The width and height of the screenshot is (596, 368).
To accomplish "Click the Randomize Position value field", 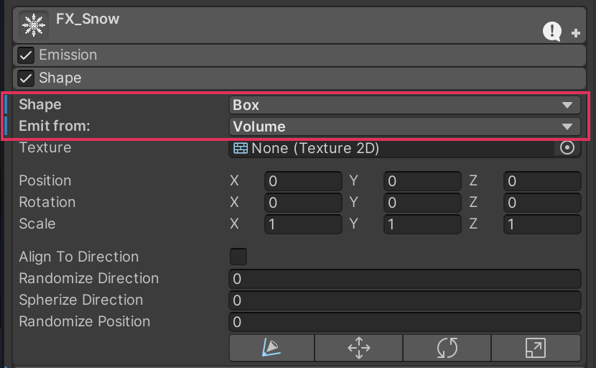I will coord(404,321).
